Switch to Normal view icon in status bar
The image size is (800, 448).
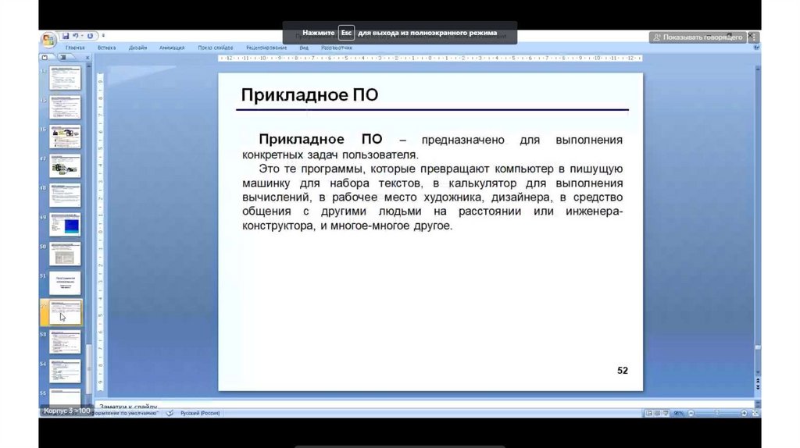tap(648, 412)
